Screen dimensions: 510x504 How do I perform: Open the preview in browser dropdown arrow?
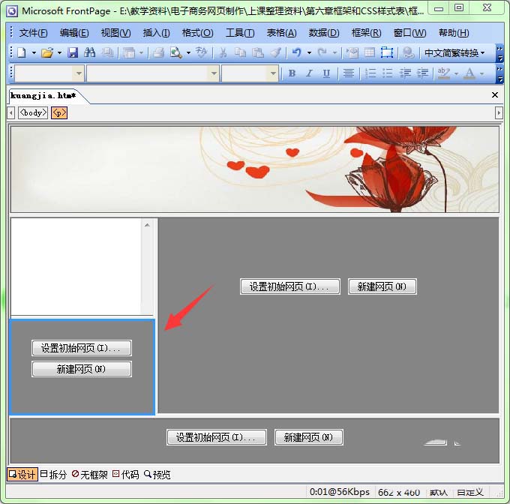pyautogui.click(x=188, y=52)
